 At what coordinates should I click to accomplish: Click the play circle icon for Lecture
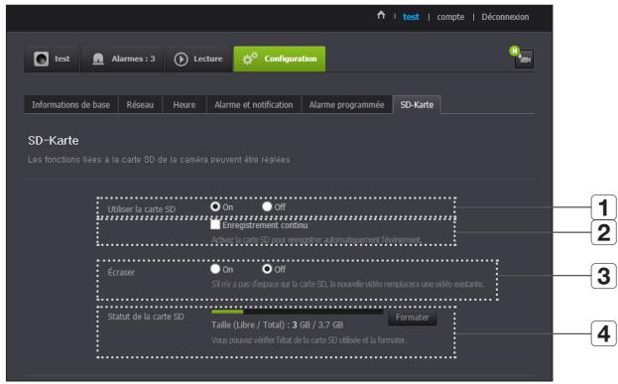pos(181,60)
